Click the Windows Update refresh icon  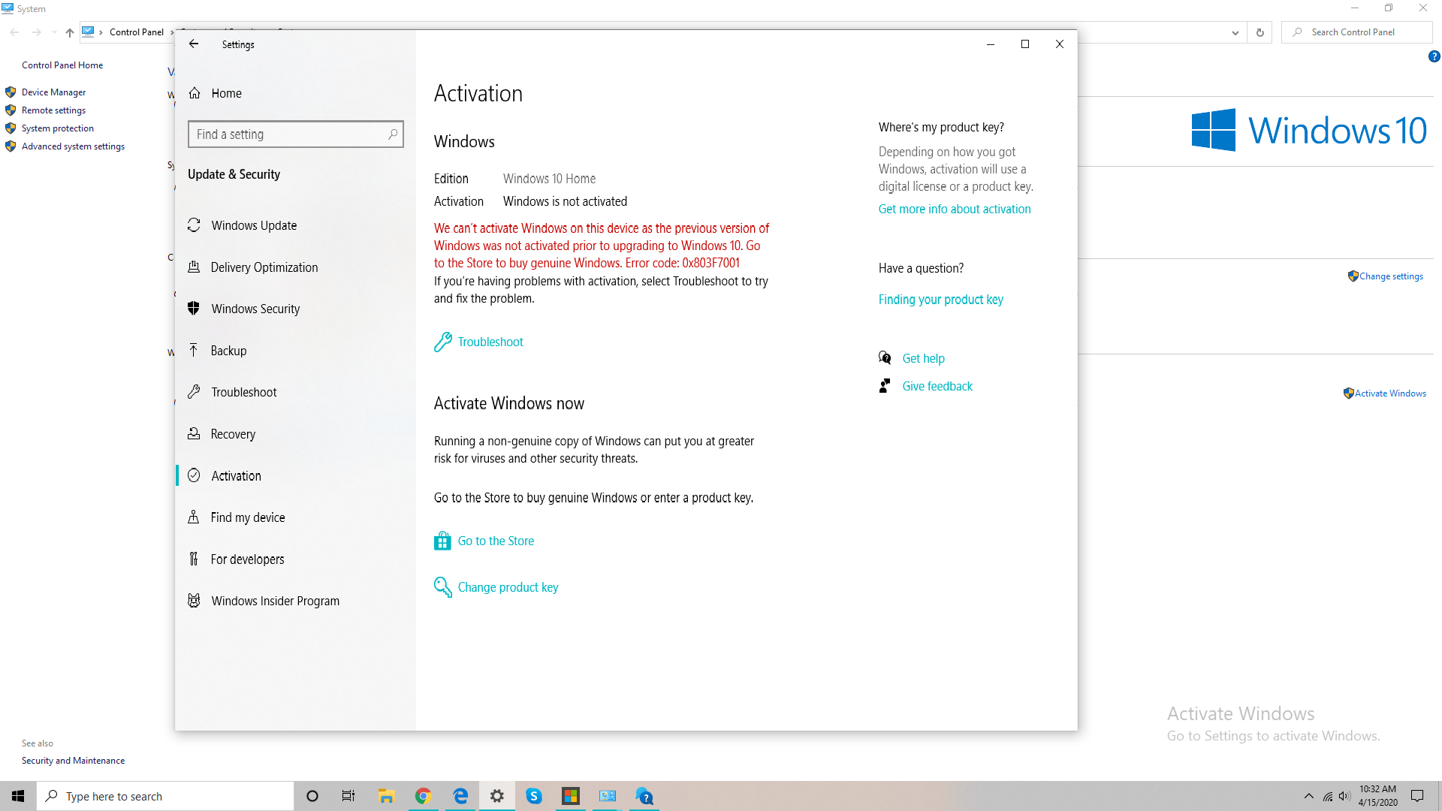click(194, 225)
